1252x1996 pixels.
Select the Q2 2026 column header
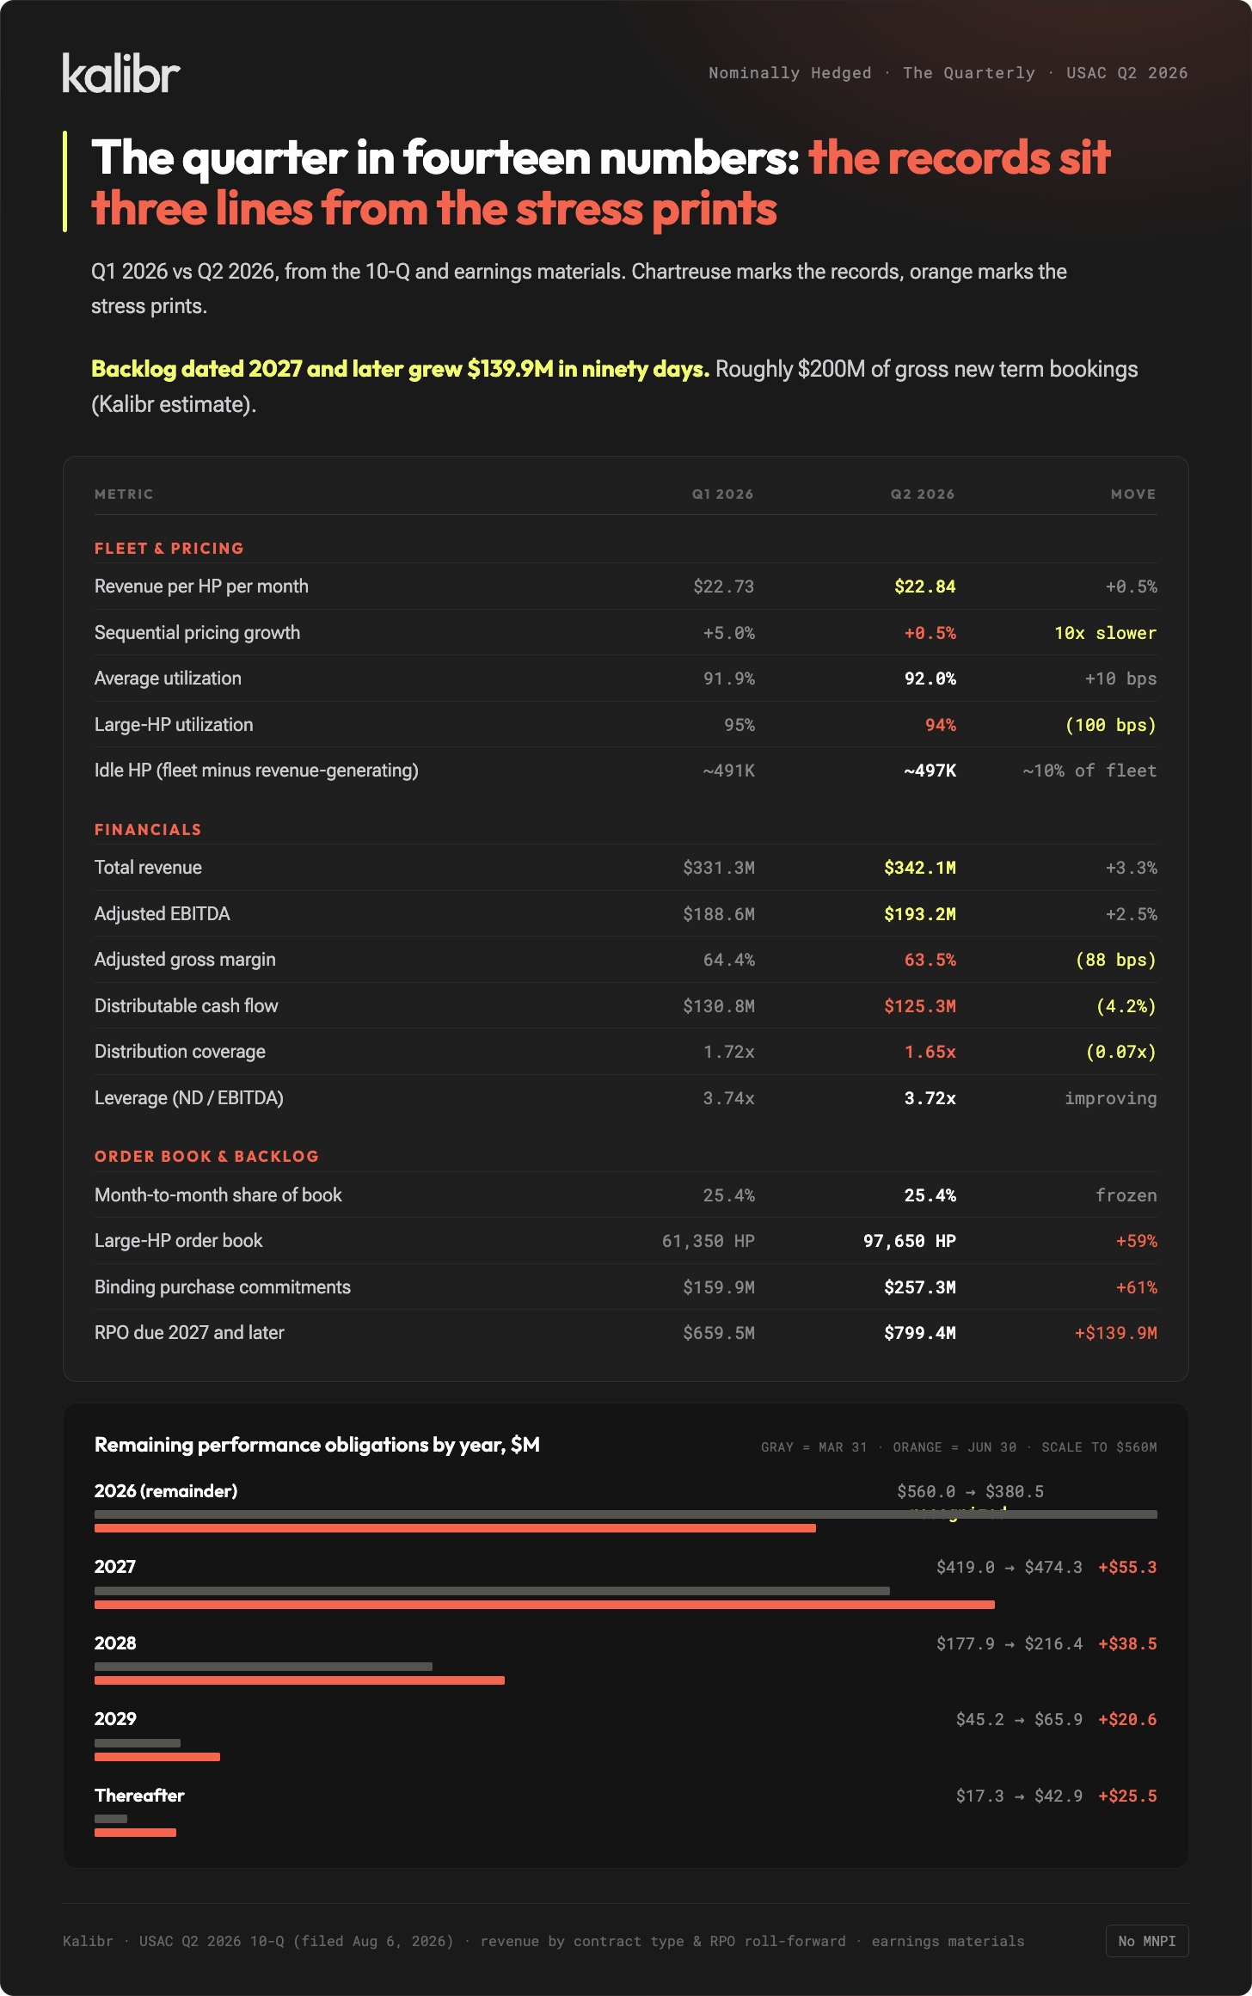(922, 494)
